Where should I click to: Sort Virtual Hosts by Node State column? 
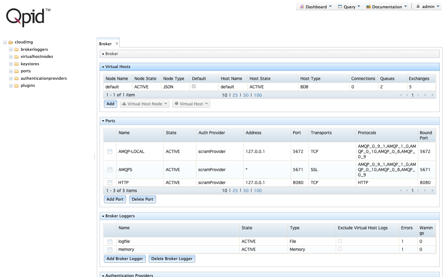point(146,78)
